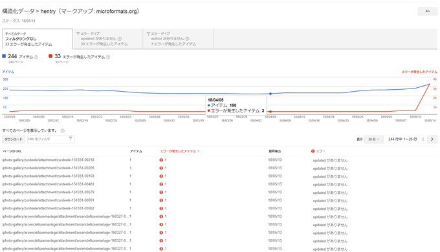Screen dimensions: 440x252
Task: Open the 25行 rows-per-page dropdown
Action: click(374, 140)
